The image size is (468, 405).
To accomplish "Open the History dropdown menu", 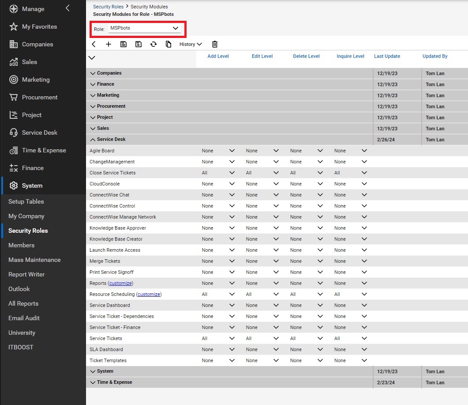I will (191, 44).
